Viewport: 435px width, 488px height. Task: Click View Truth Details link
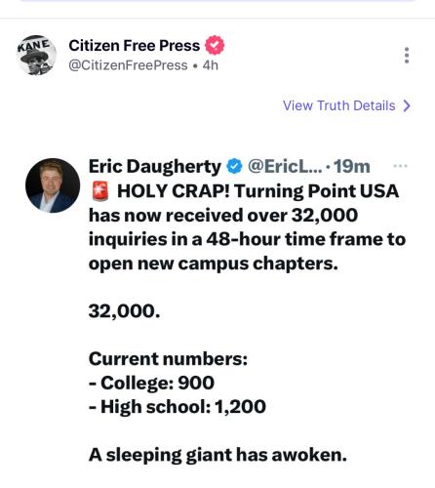[x=339, y=105]
